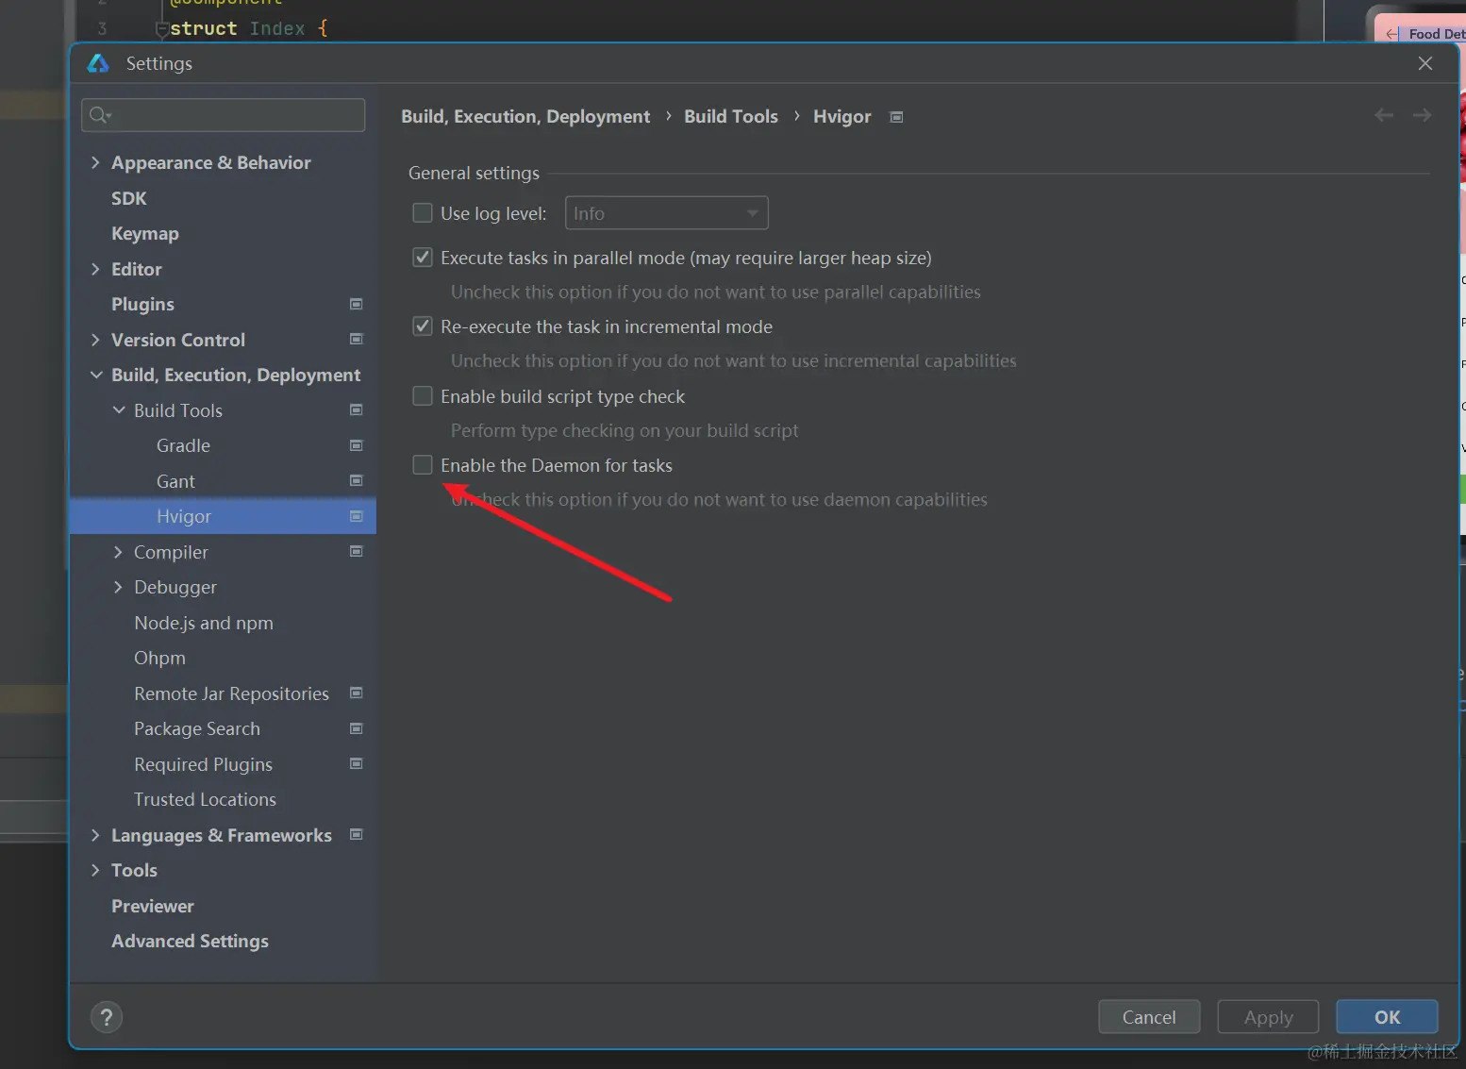Click the project-level icon beside Gant
The height and width of the screenshot is (1069, 1466).
coord(357,480)
